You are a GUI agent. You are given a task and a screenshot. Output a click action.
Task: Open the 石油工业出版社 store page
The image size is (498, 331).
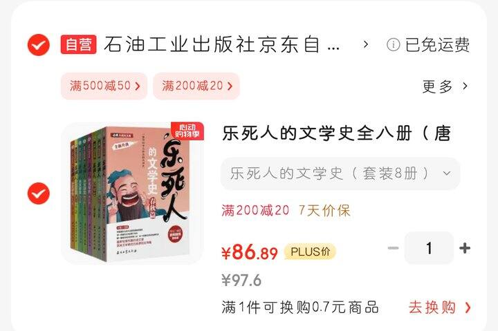222,45
